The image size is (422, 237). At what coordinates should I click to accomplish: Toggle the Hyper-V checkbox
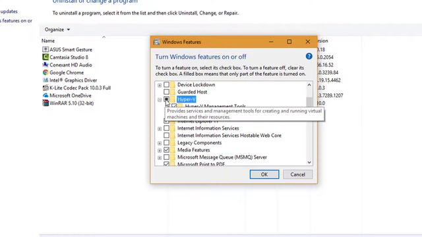(166, 99)
